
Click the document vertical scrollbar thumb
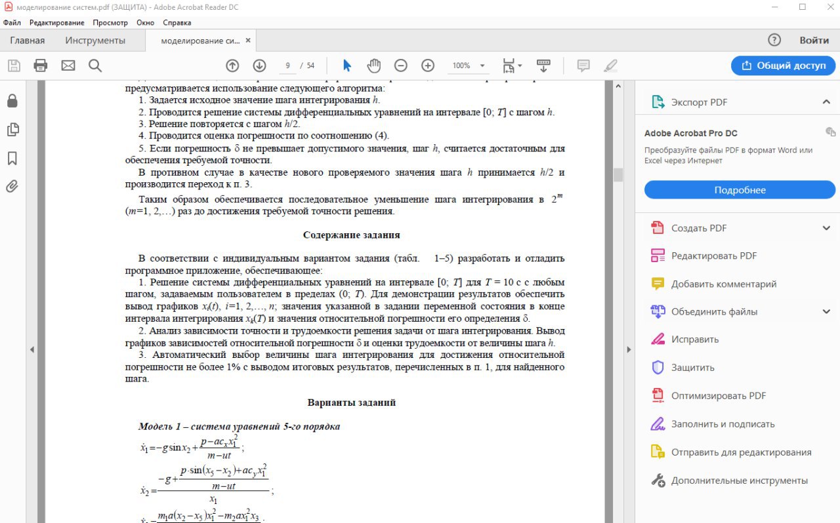(618, 175)
